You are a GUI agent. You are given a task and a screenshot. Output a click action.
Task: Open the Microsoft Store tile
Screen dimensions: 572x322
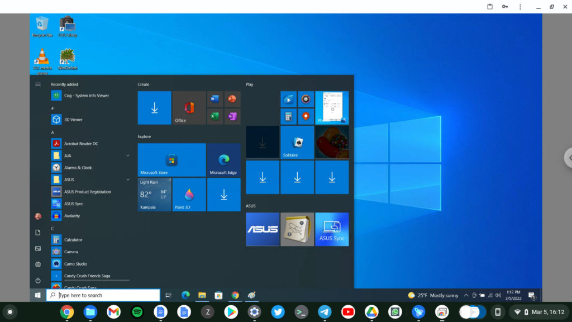(171, 160)
